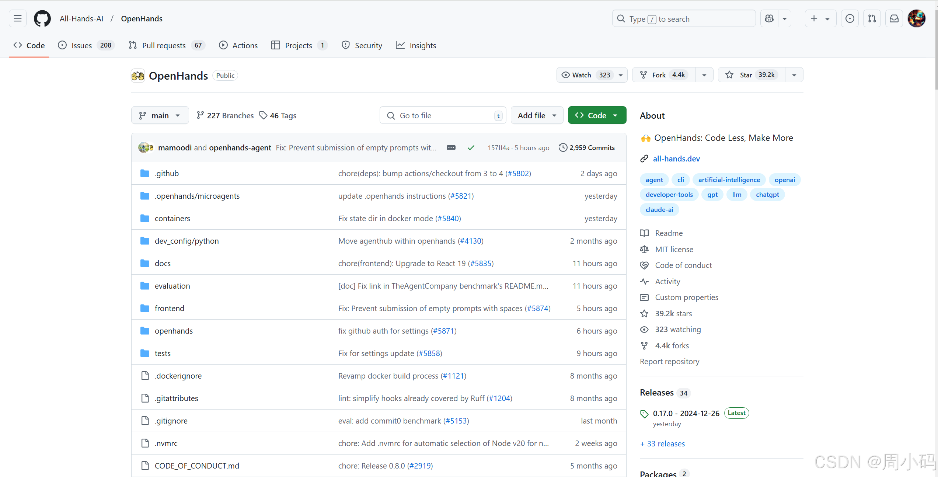Open the hamburger navigation menu
The image size is (938, 477).
(18, 18)
